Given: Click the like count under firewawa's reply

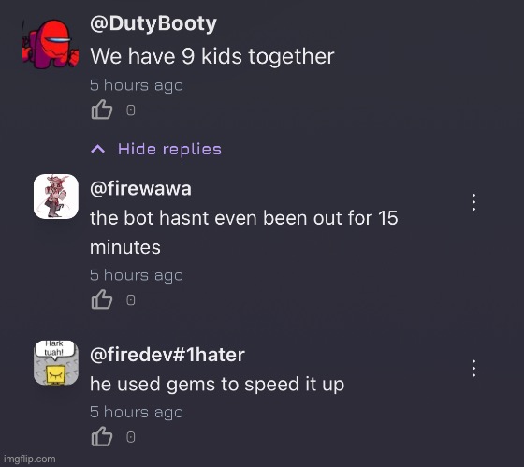Looking at the screenshot, I should click(131, 299).
